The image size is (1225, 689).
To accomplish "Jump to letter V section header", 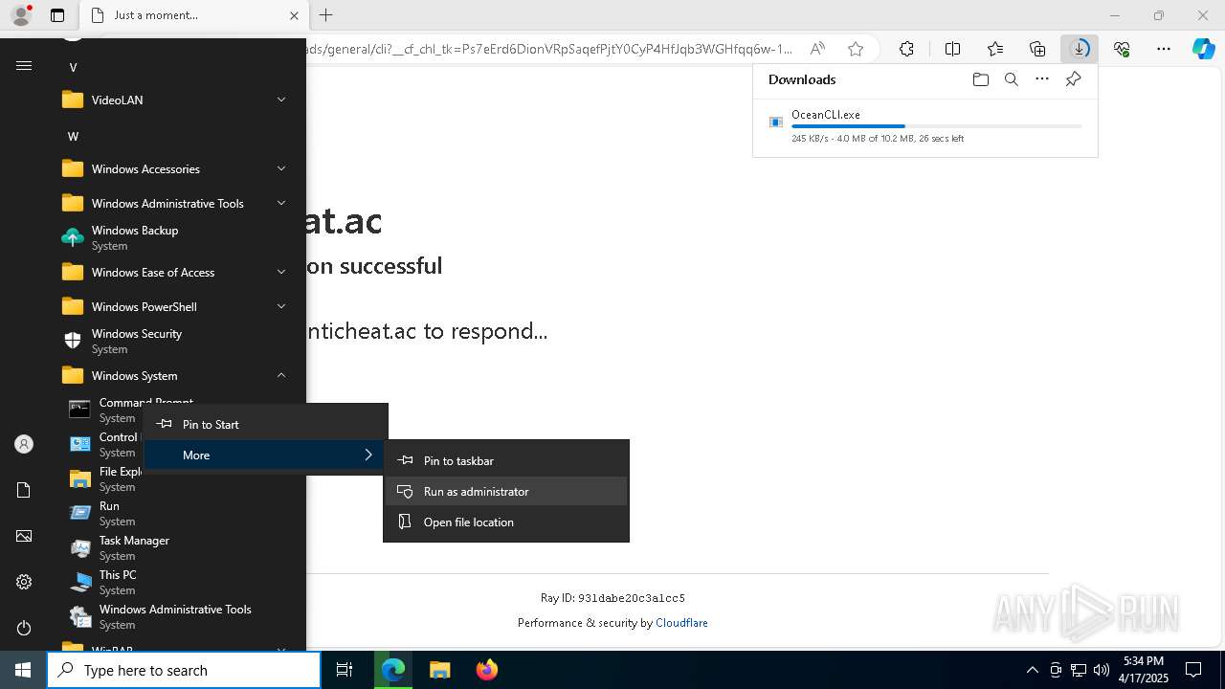I will pyautogui.click(x=73, y=67).
